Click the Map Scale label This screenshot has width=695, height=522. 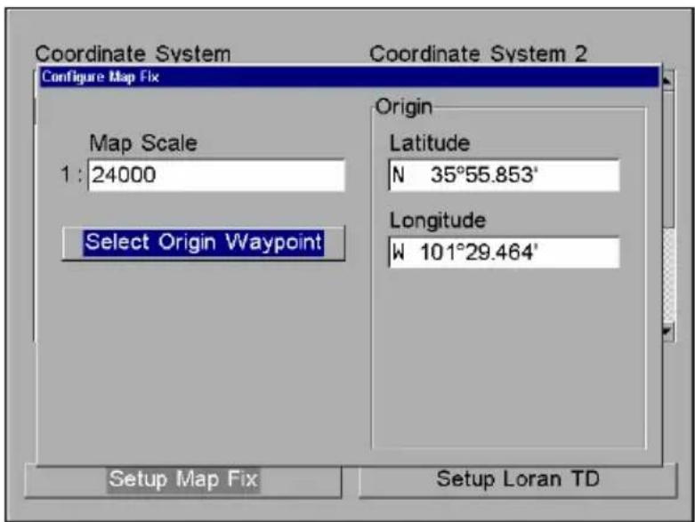pyautogui.click(x=143, y=143)
